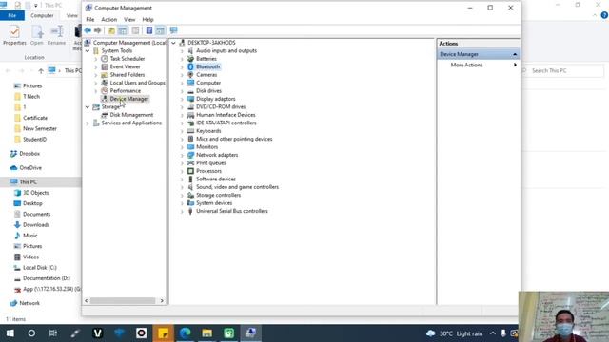Click the Up one level folder icon

click(111, 30)
